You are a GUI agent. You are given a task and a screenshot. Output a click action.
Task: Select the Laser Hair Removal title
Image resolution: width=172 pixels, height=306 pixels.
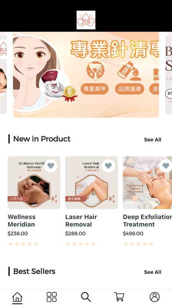coord(81,221)
